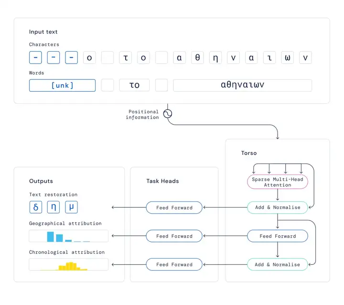This screenshot has height=305, width=344.
Task: Click the omega character box
Action: point(288,57)
